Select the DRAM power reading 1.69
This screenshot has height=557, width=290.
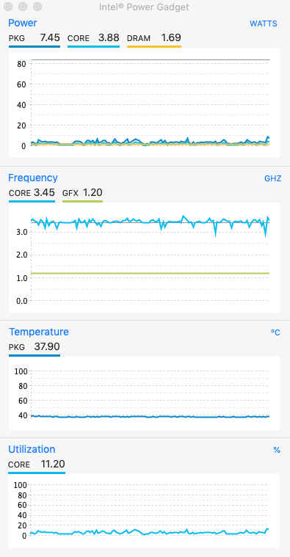pyautogui.click(x=171, y=37)
